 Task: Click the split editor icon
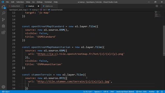coord(157,6)
